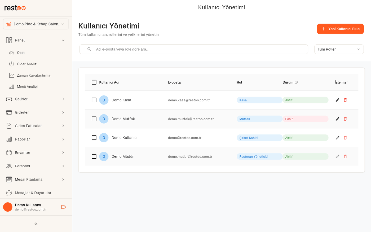Viewport: 371px width, 232px height.
Task: Edit the Demo Müdür user
Action: coord(337,156)
